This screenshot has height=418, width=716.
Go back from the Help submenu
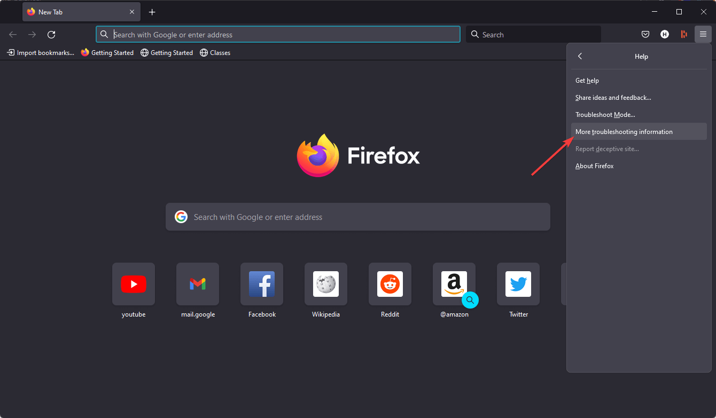[x=580, y=56]
